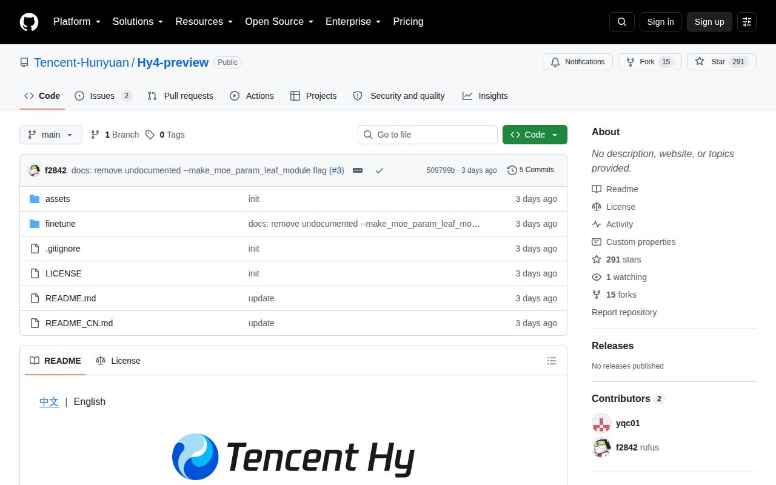Open Custom properties link
The height and width of the screenshot is (485, 776).
click(634, 242)
